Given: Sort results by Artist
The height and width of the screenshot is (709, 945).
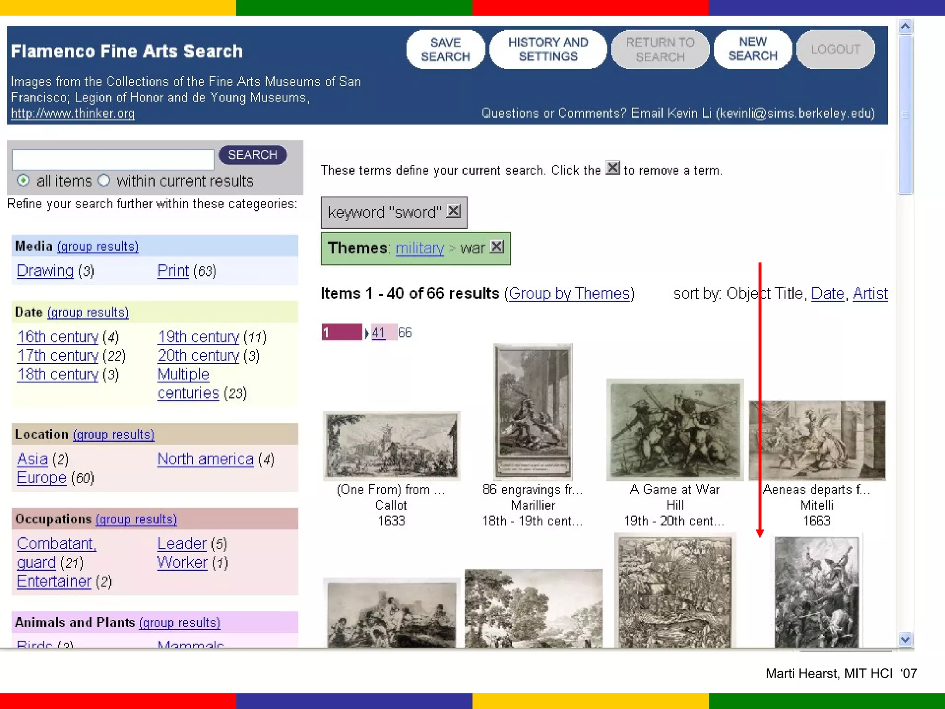Looking at the screenshot, I should 870,294.
